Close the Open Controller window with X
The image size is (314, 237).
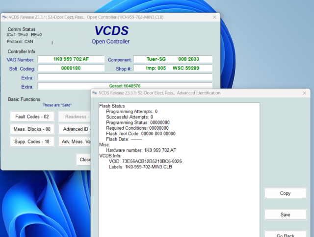[214, 17]
